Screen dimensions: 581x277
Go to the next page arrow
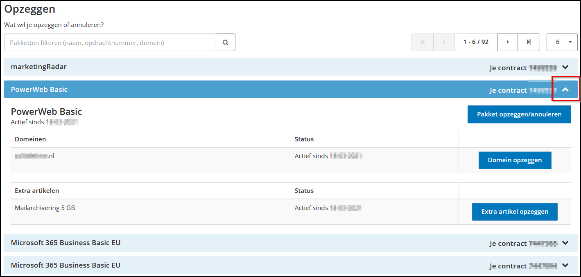[508, 42]
